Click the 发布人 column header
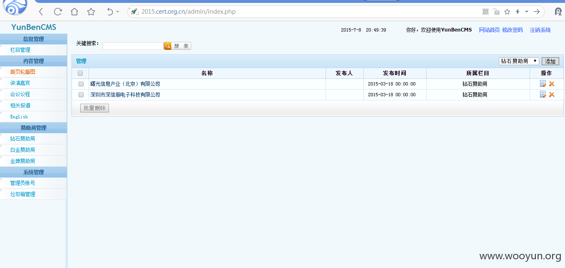 344,73
